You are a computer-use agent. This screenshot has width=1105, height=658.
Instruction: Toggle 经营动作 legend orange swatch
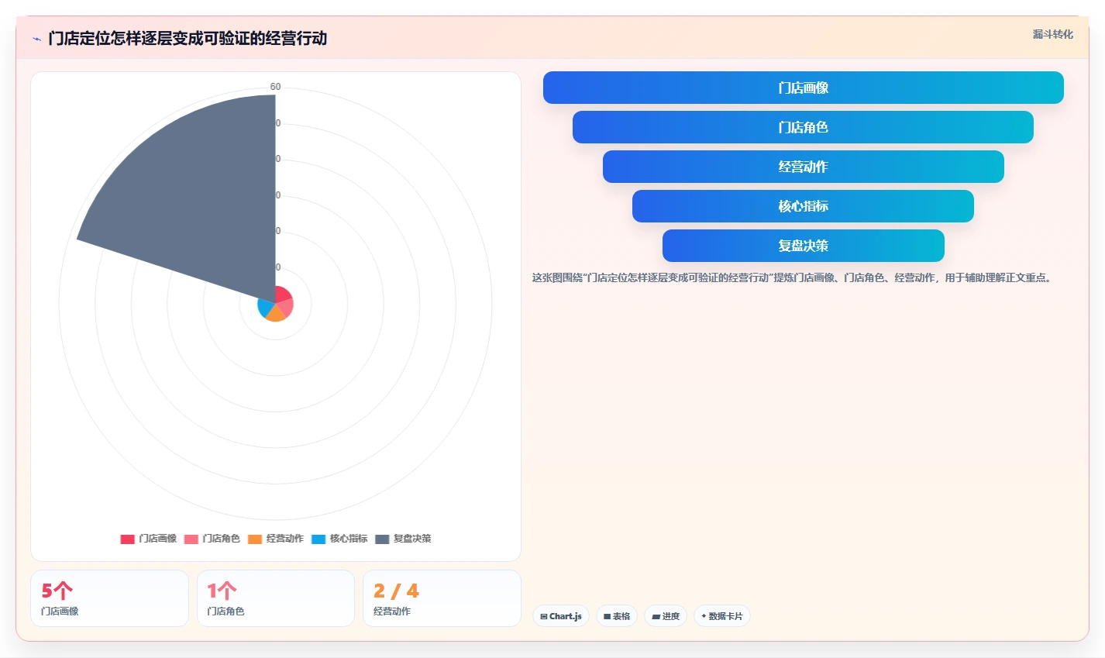[x=255, y=539]
